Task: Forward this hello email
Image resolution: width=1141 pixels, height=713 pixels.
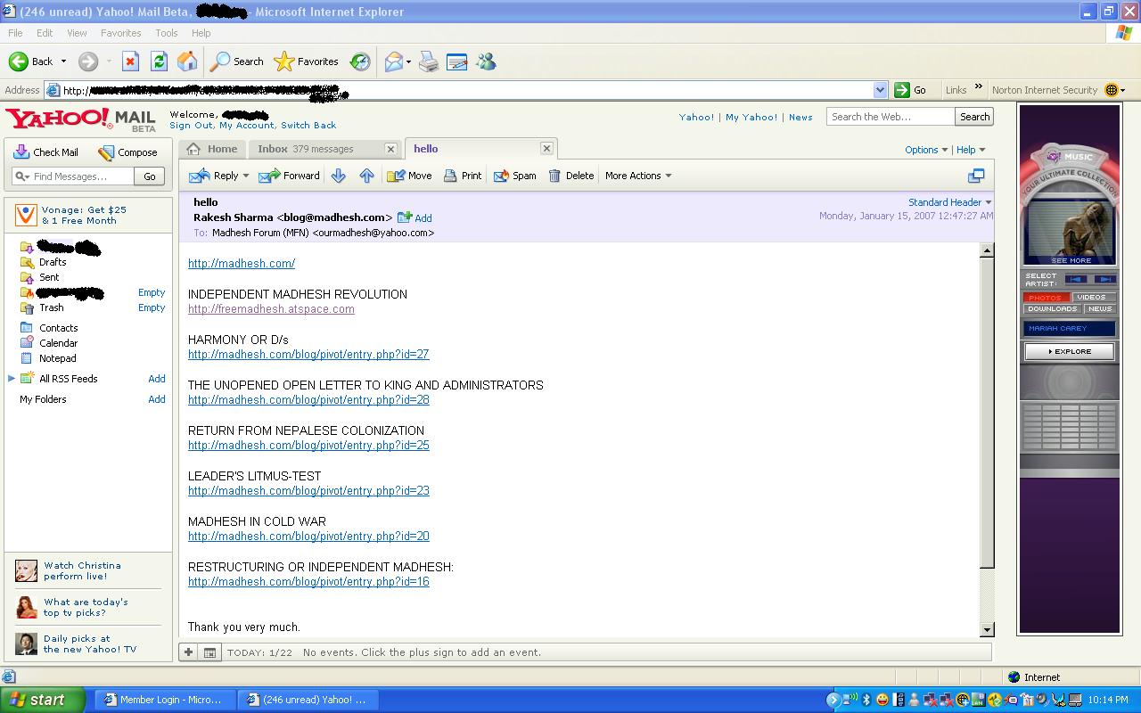Action: 289,176
